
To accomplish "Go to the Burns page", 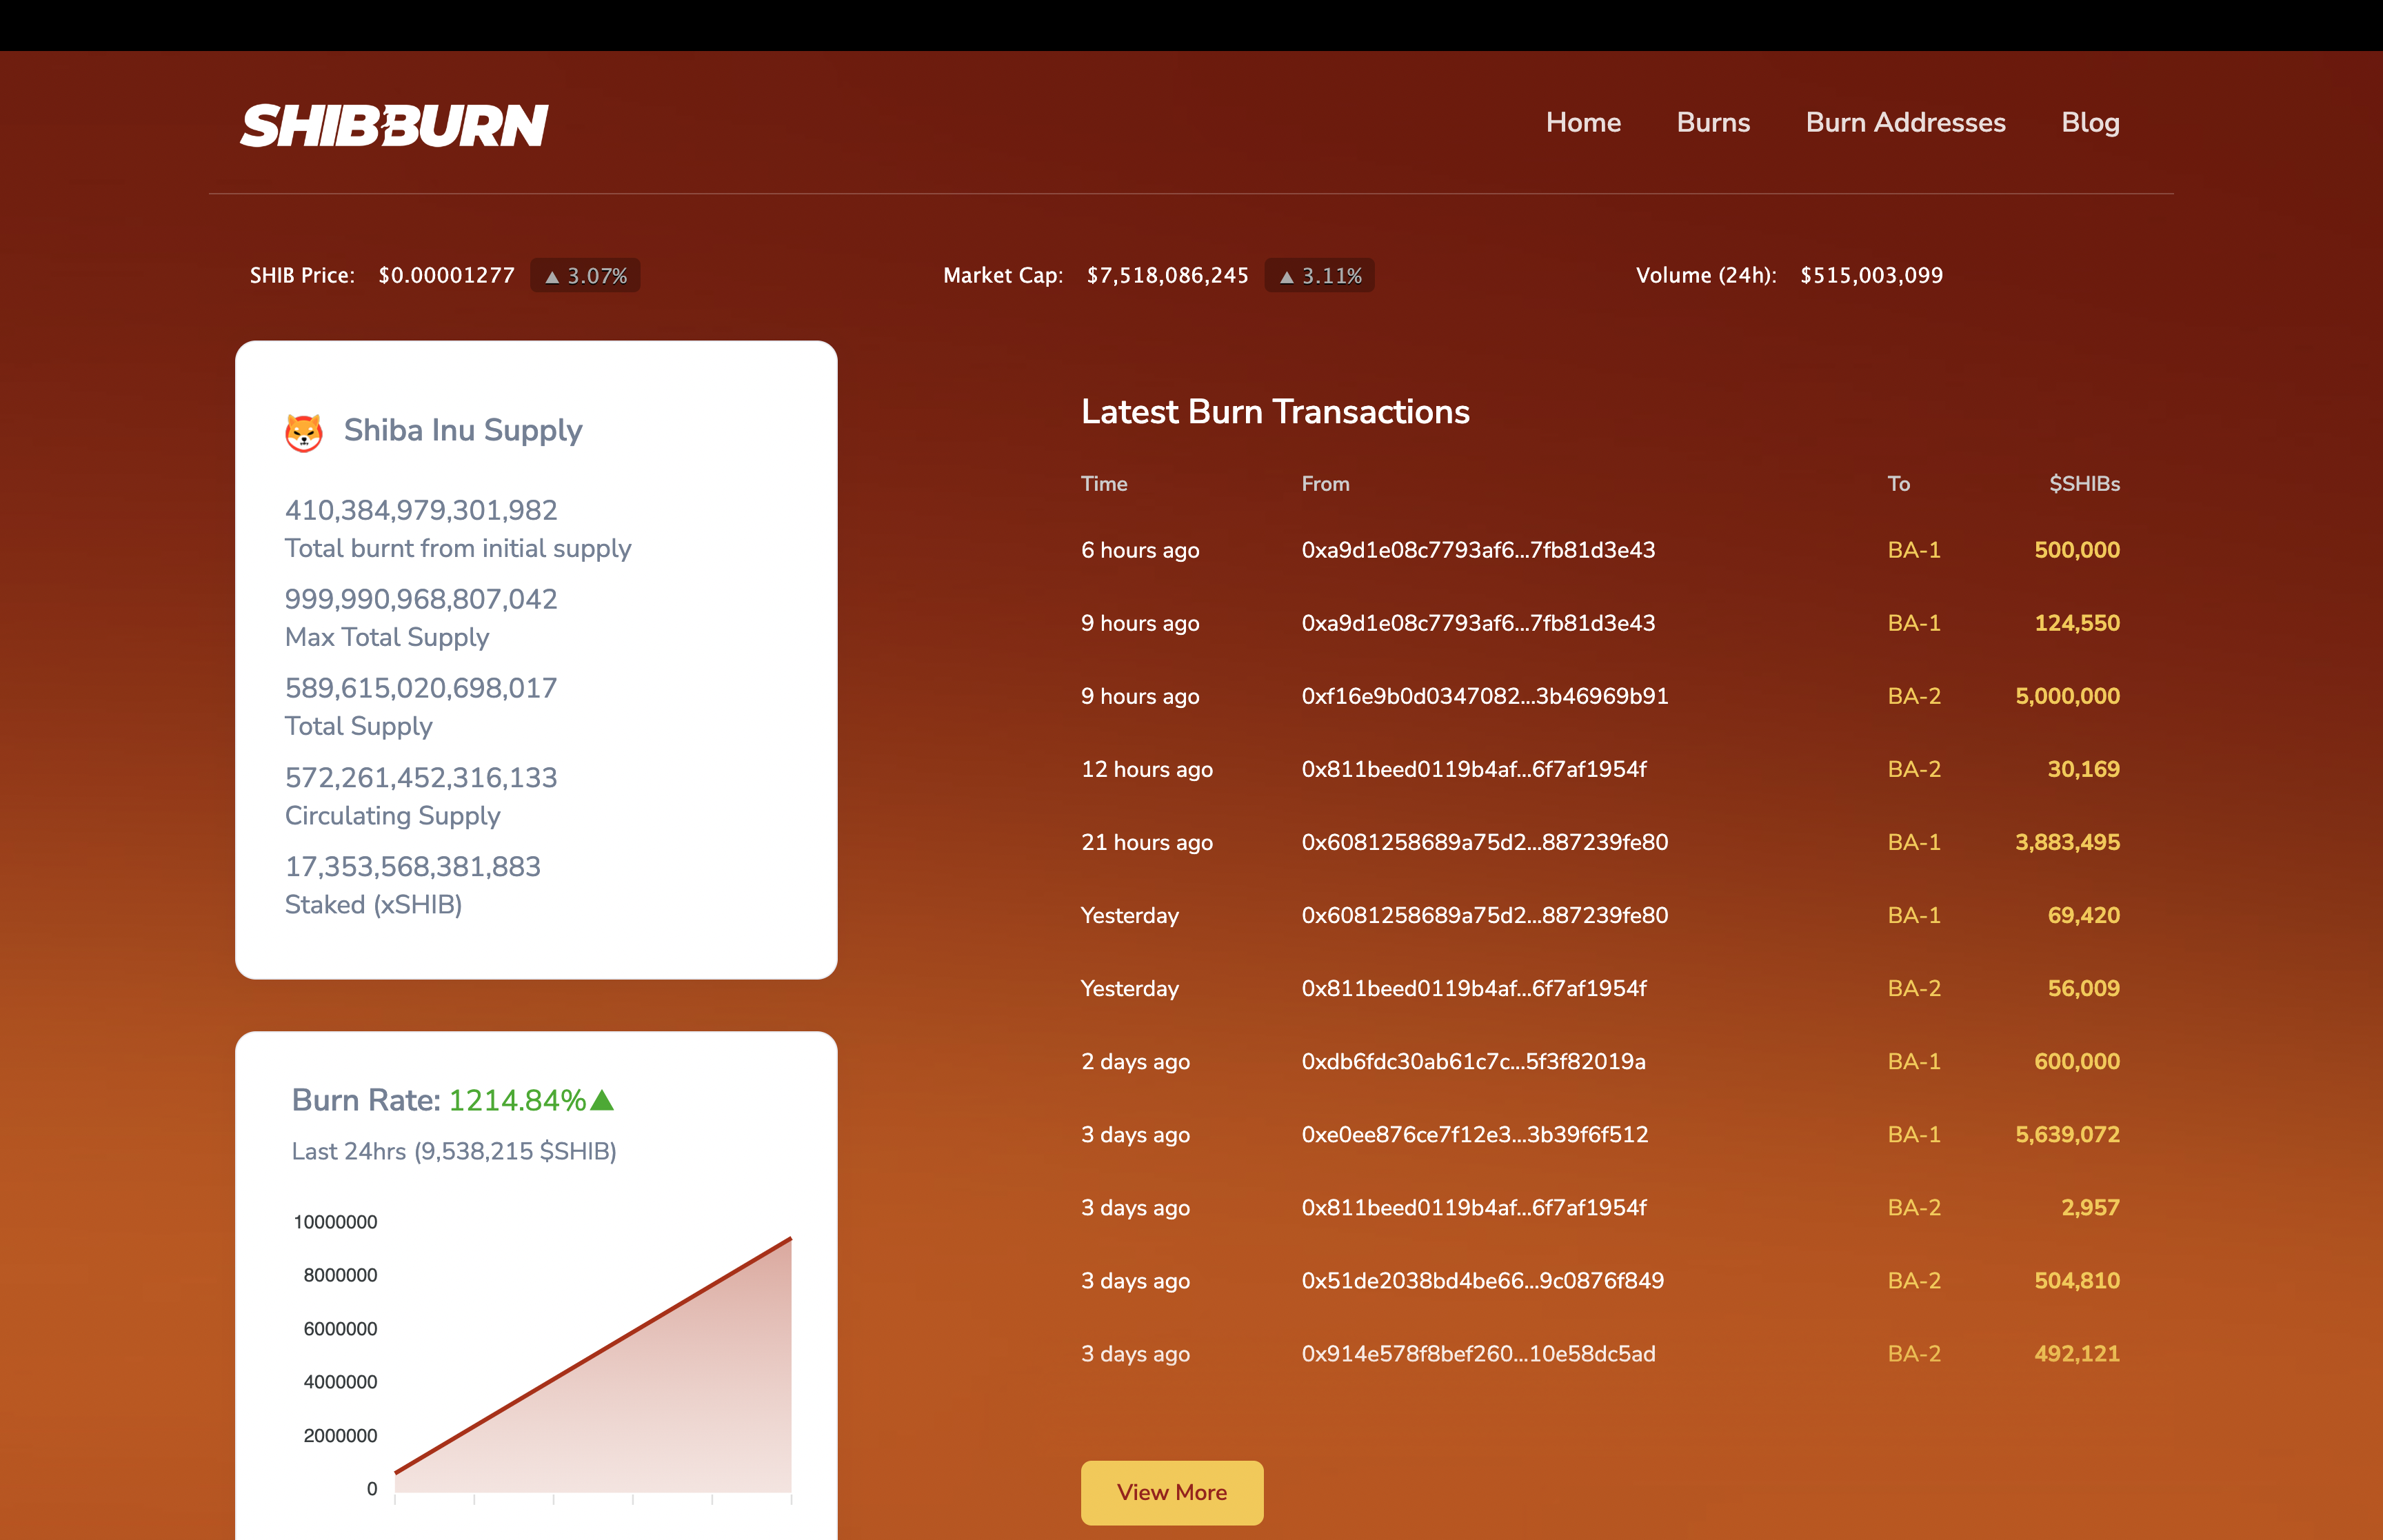I will pyautogui.click(x=1713, y=123).
